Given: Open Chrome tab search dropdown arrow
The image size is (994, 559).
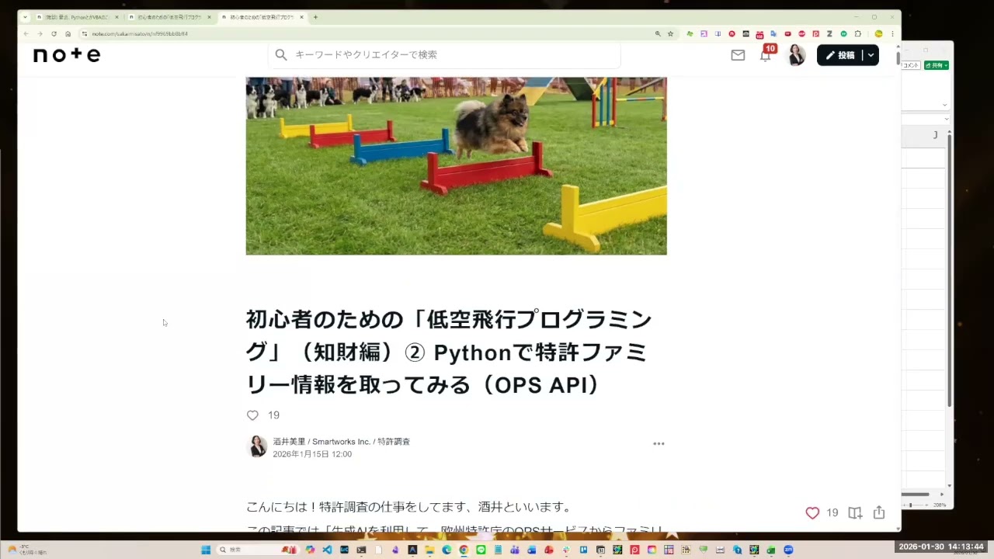Looking at the screenshot, I should coord(25,17).
